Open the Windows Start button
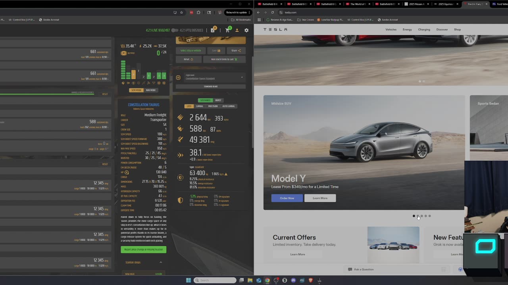The width and height of the screenshot is (508, 285). [189, 280]
